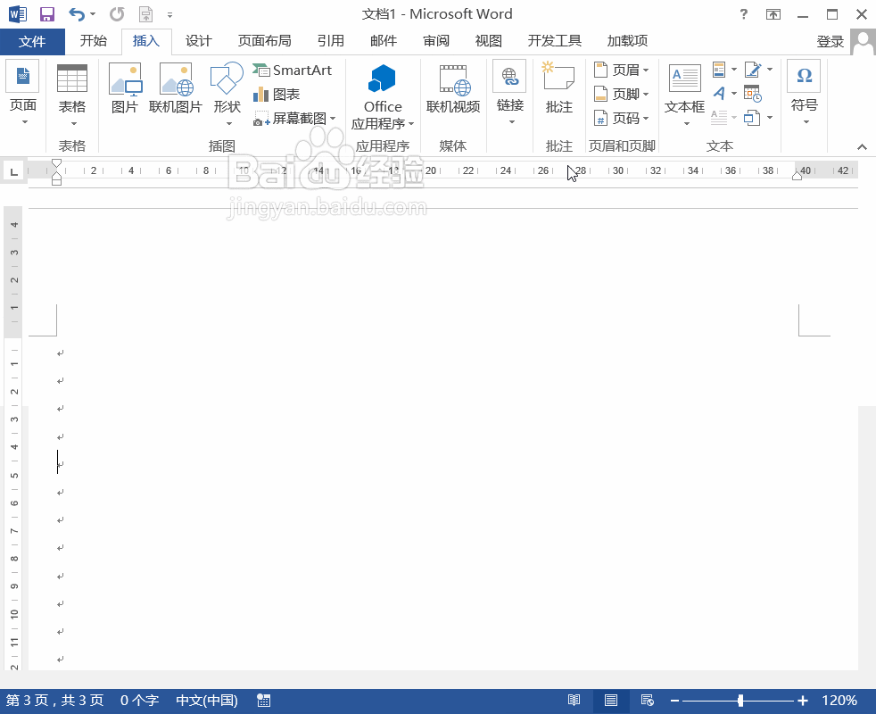Image resolution: width=876 pixels, height=714 pixels.
Task: Switch to Print Layout view
Action: pos(611,700)
